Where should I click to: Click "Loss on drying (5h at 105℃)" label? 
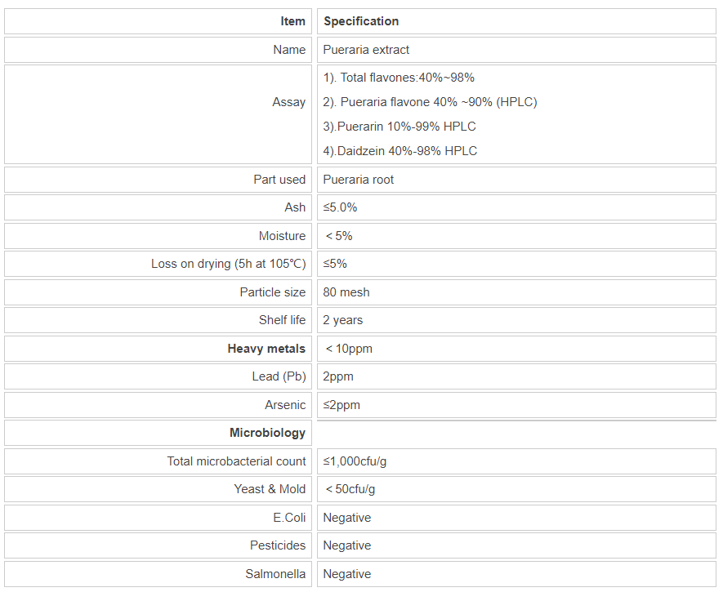(x=228, y=264)
